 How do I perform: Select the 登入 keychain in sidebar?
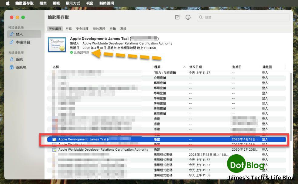click(19, 34)
